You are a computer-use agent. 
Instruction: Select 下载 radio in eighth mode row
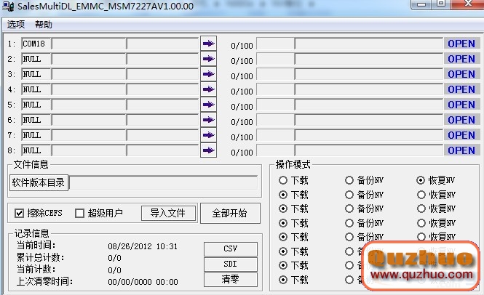[x=283, y=280]
